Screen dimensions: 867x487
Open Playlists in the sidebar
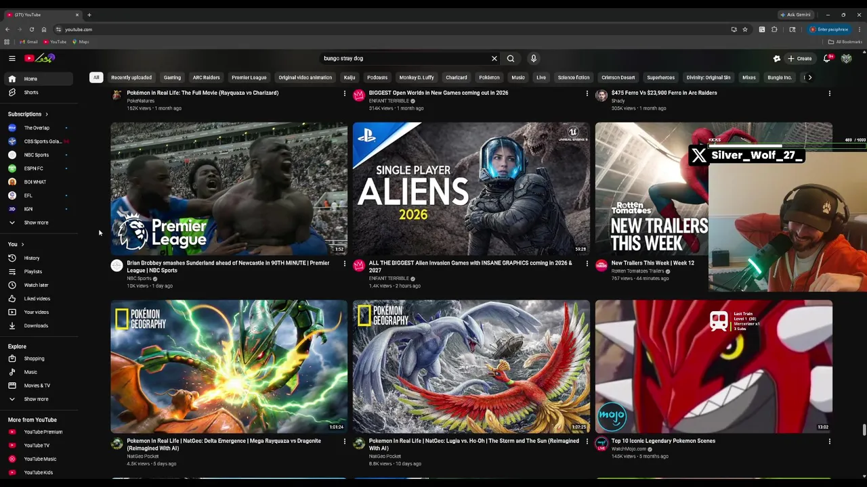[39, 271]
